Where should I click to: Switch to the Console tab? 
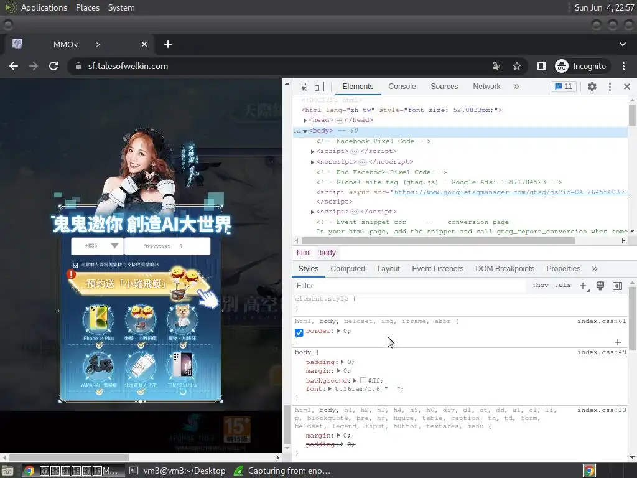[402, 87]
